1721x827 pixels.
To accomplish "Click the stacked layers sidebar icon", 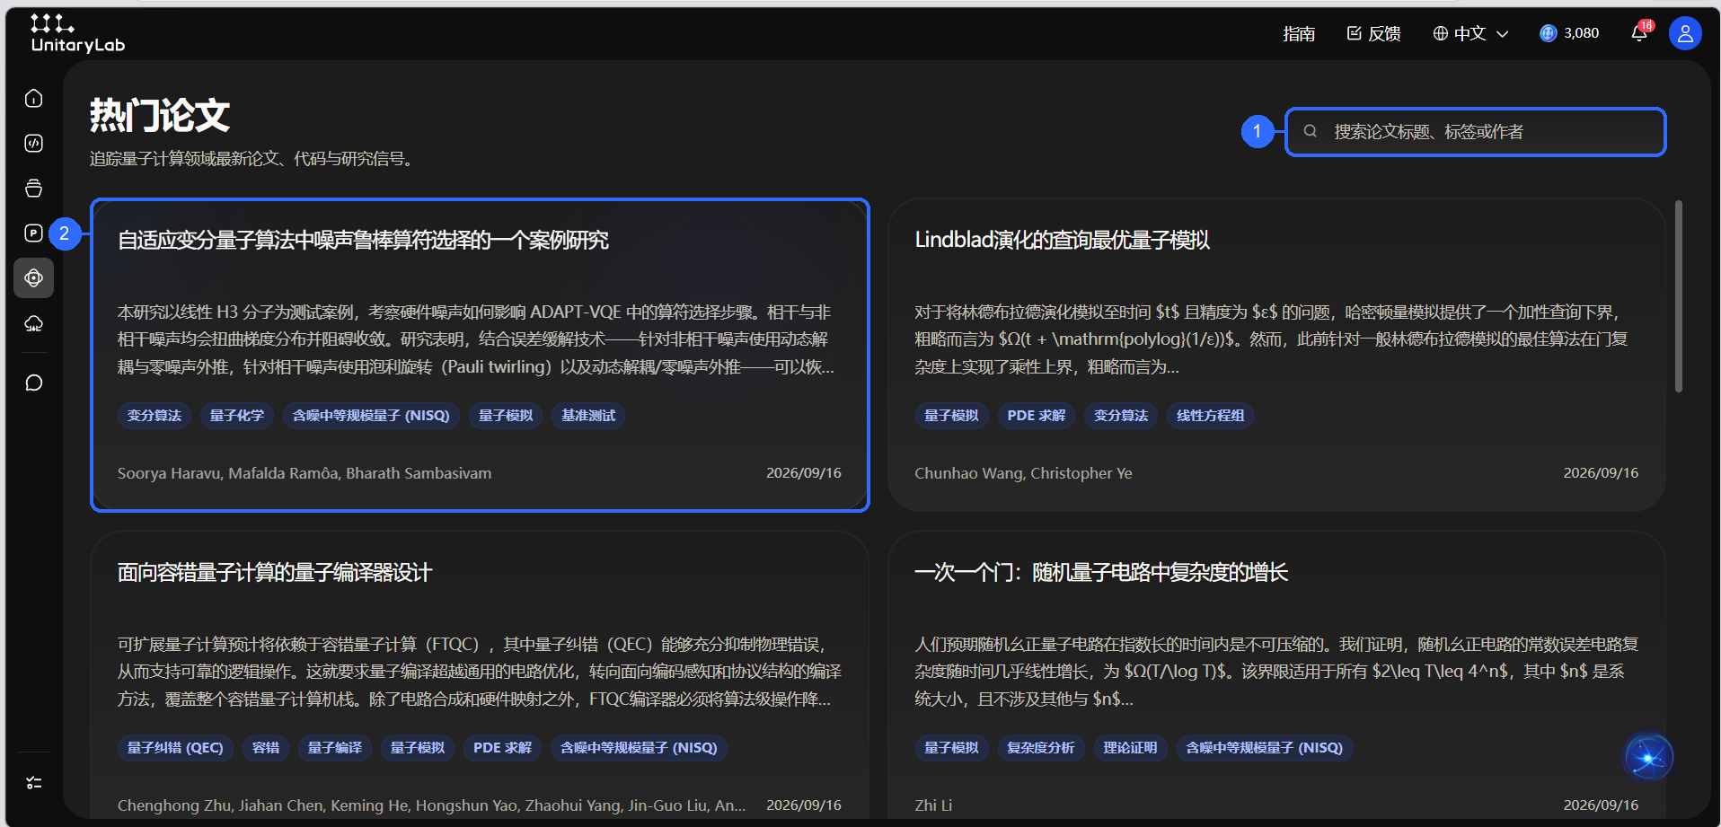I will coord(34,189).
